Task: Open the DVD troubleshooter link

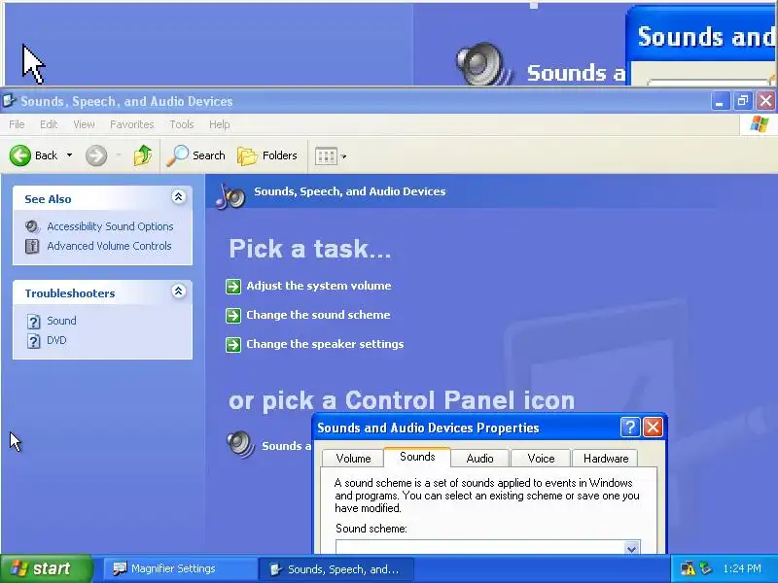Action: pyautogui.click(x=56, y=340)
